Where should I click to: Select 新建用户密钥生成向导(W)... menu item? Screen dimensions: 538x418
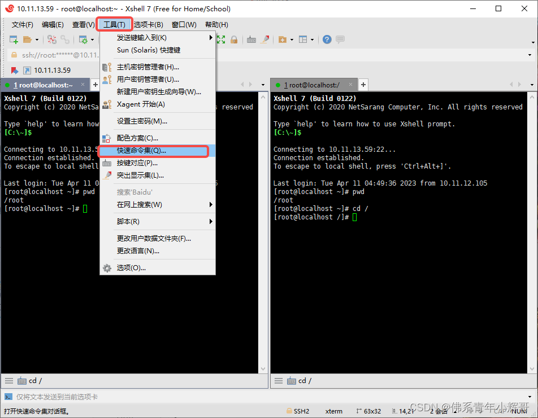(158, 92)
